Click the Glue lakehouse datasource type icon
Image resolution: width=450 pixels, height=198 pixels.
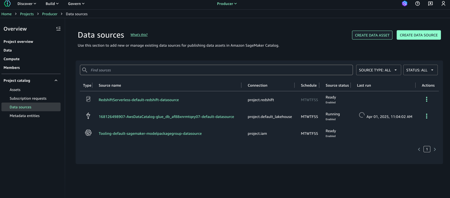point(88,116)
